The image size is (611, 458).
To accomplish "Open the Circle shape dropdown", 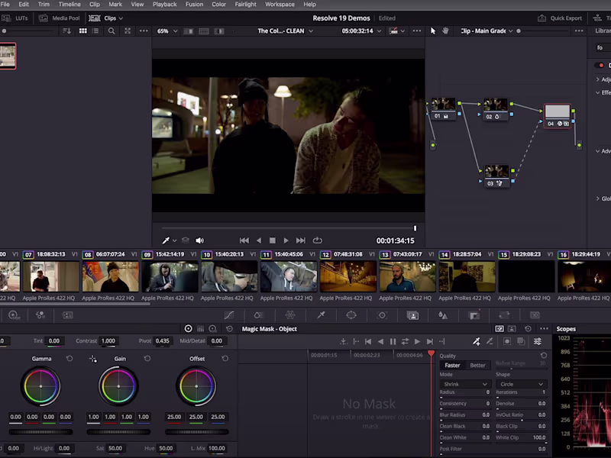I will pyautogui.click(x=519, y=384).
